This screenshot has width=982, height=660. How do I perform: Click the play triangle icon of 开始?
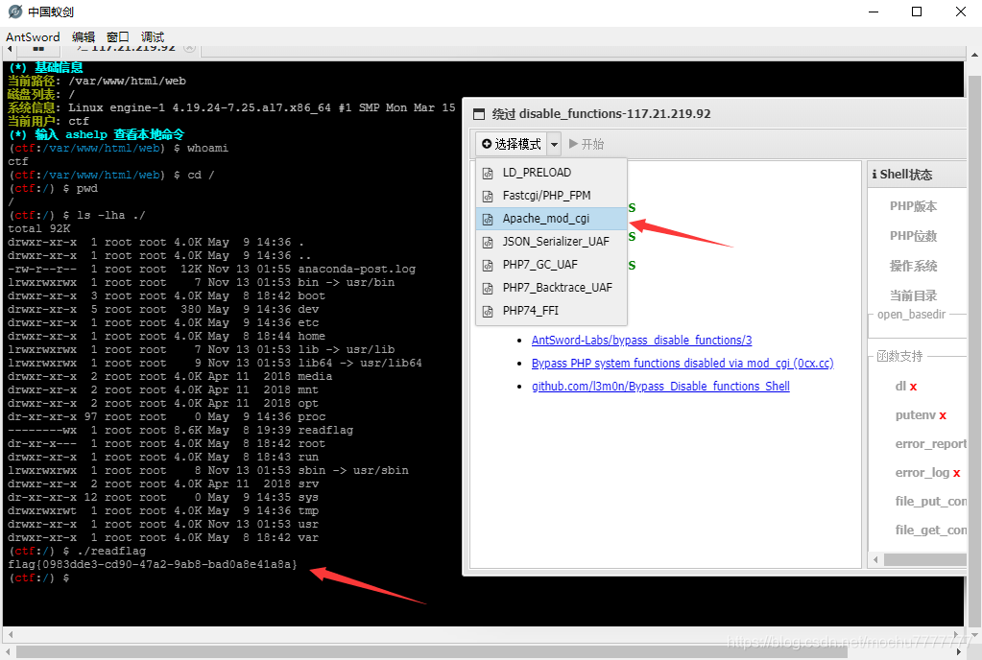573,145
